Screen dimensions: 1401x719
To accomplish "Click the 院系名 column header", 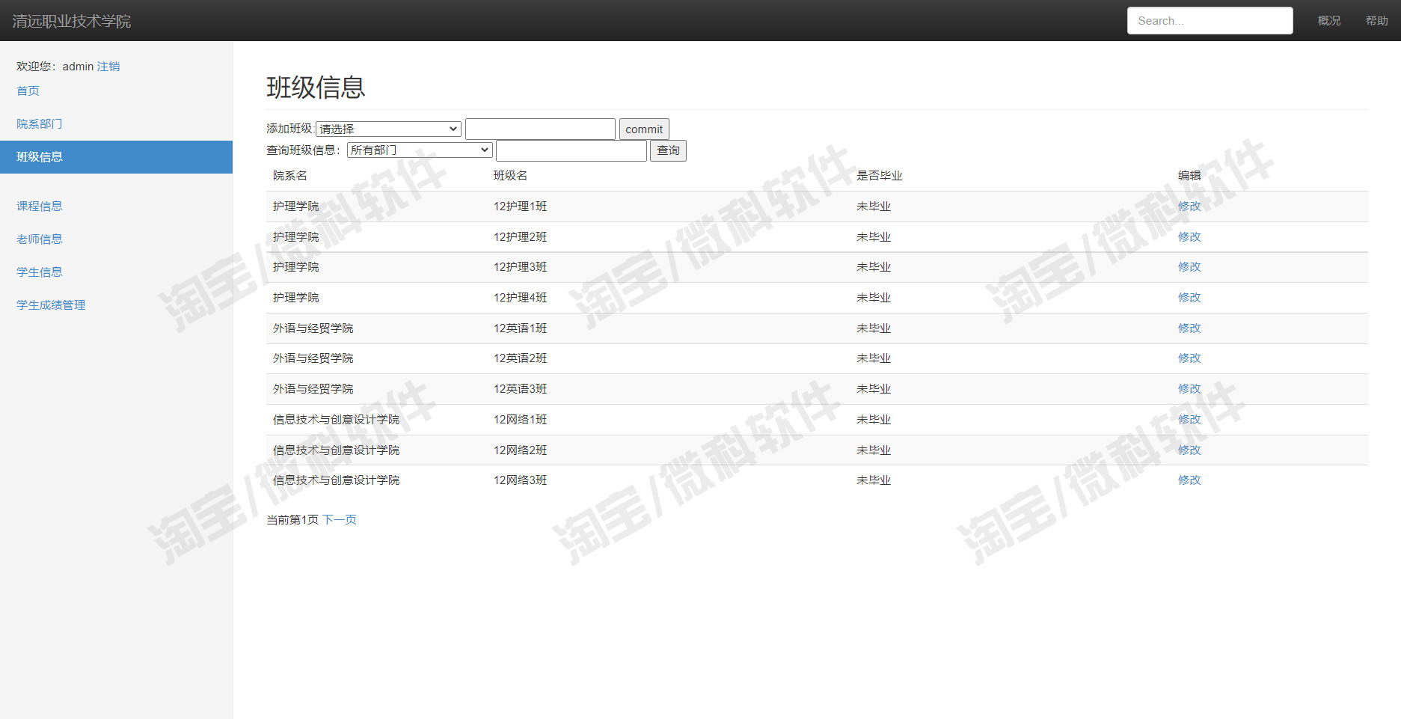I will click(290, 176).
